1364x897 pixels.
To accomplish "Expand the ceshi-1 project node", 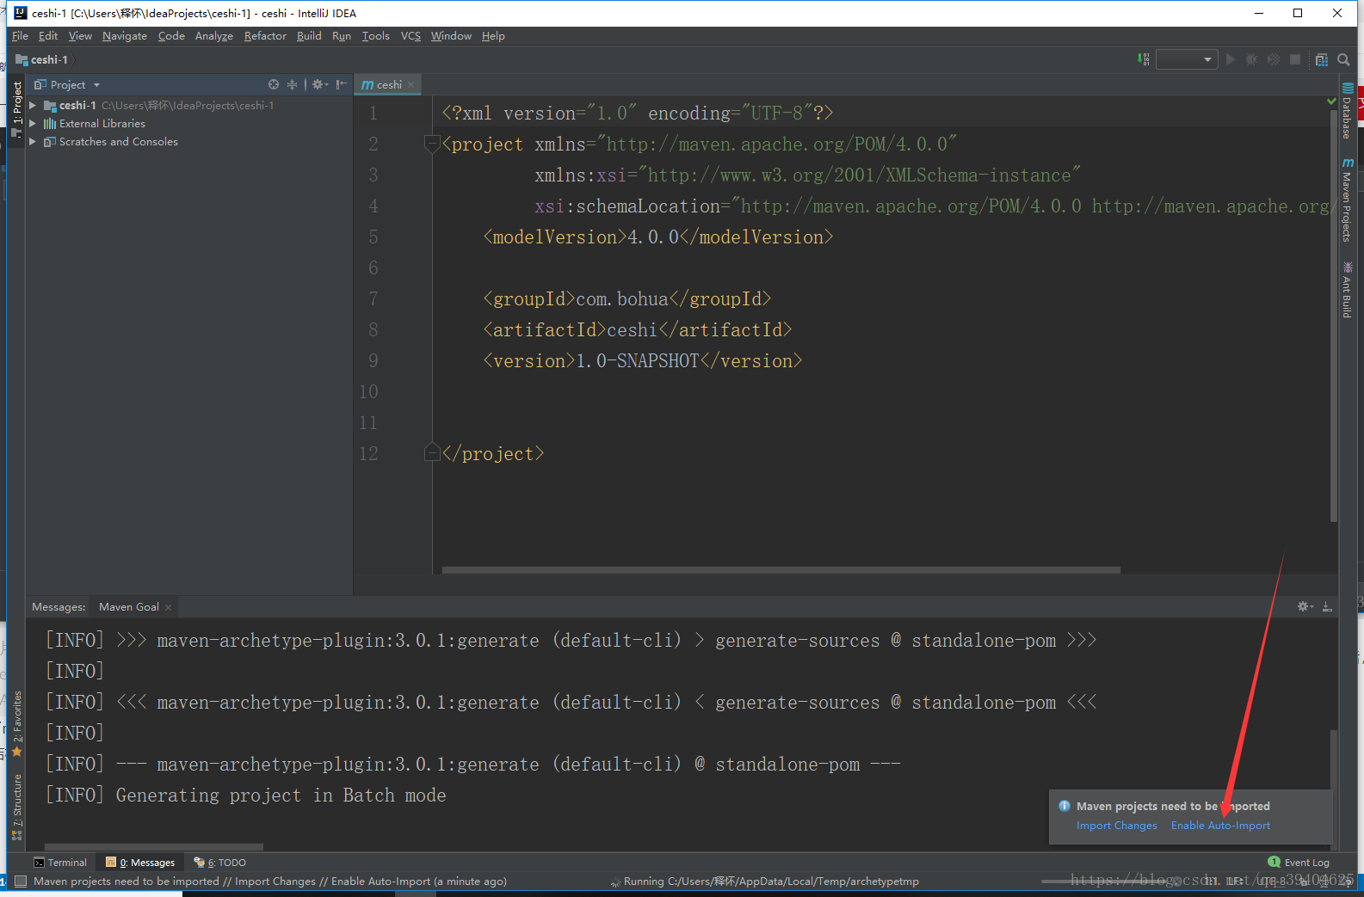I will (x=33, y=105).
